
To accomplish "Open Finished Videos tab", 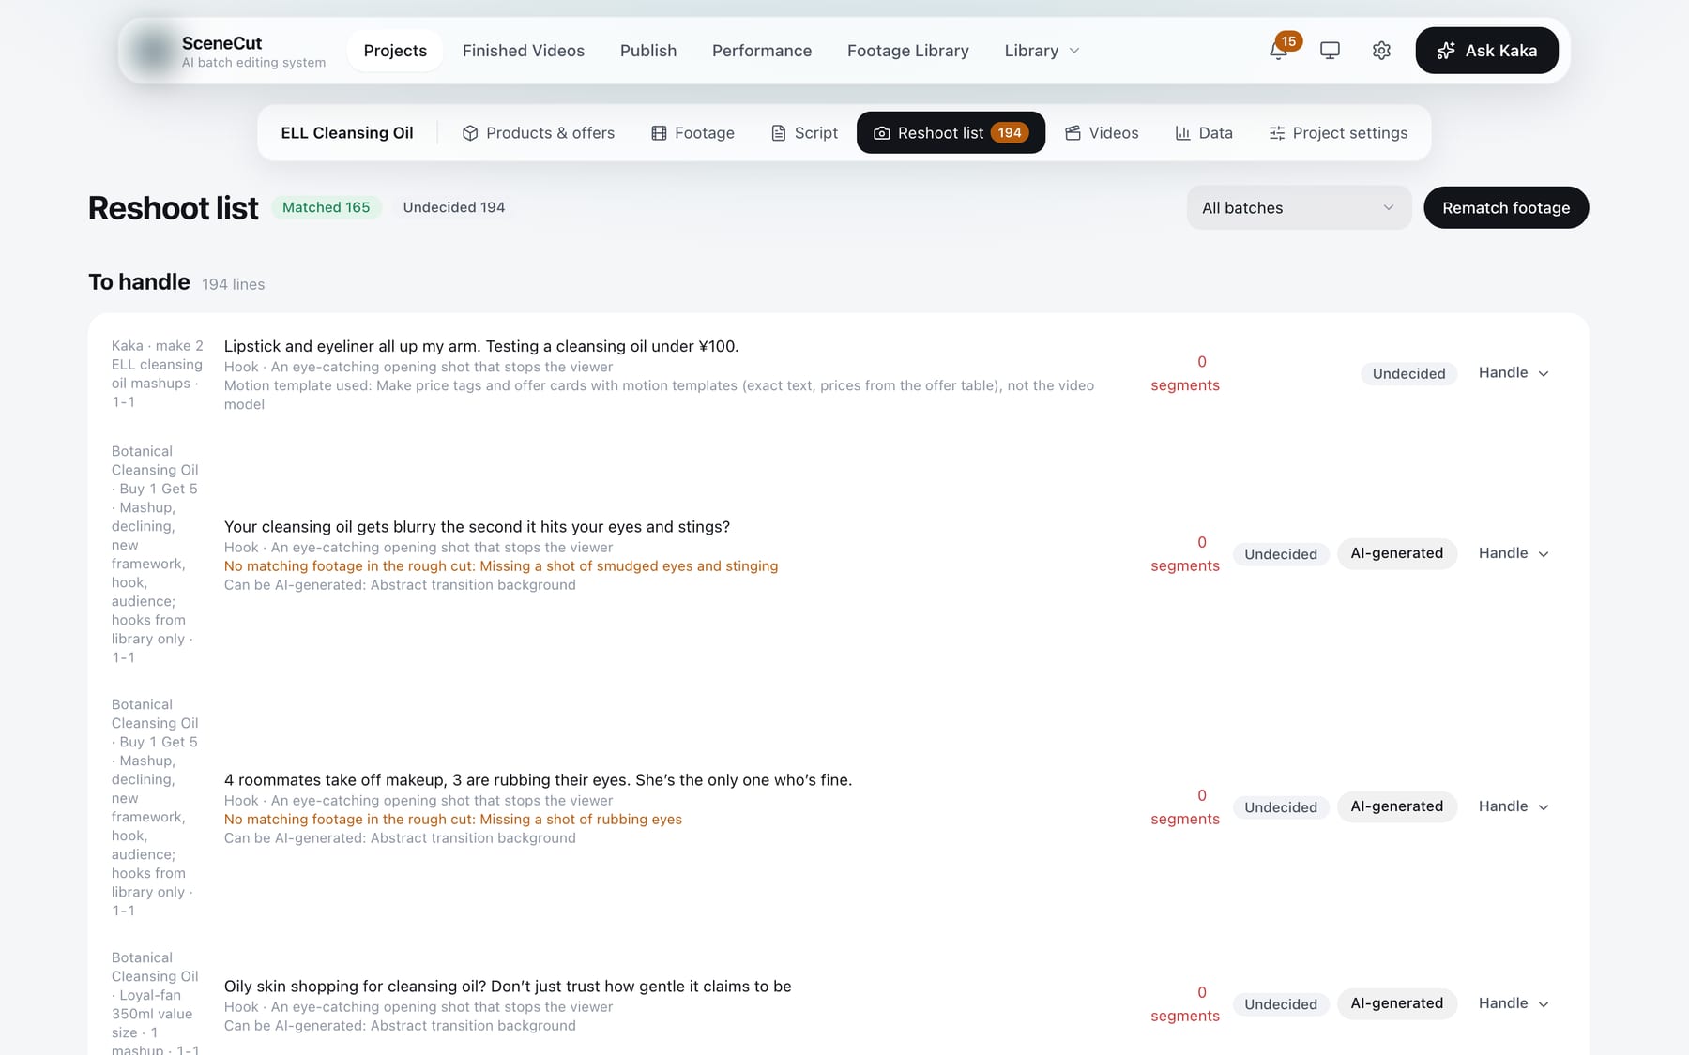I will pos(523,51).
